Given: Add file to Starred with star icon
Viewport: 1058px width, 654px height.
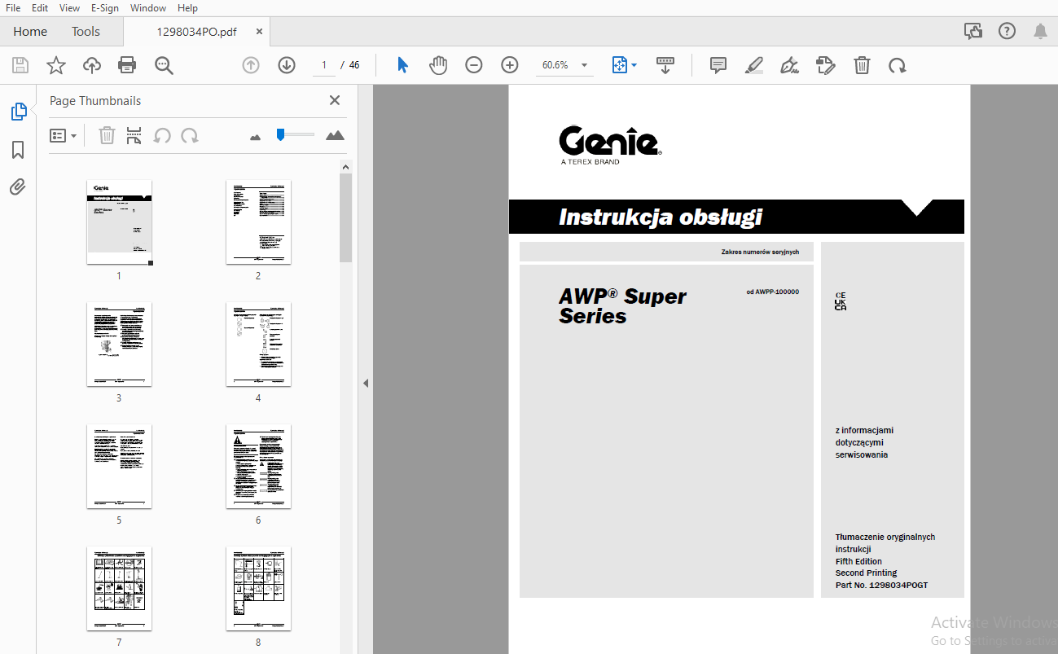Looking at the screenshot, I should point(56,65).
